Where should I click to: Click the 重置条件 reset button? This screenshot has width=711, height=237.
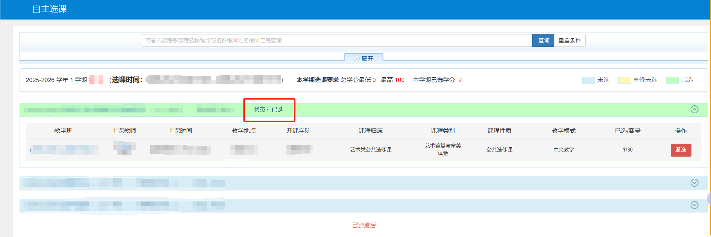[569, 41]
